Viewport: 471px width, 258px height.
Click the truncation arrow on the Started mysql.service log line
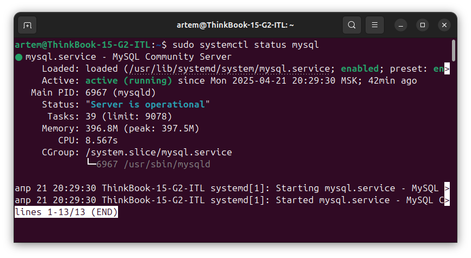click(x=447, y=200)
